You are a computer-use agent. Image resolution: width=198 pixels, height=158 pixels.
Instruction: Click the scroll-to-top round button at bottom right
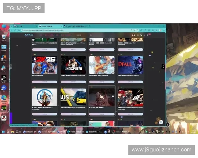click(x=161, y=122)
